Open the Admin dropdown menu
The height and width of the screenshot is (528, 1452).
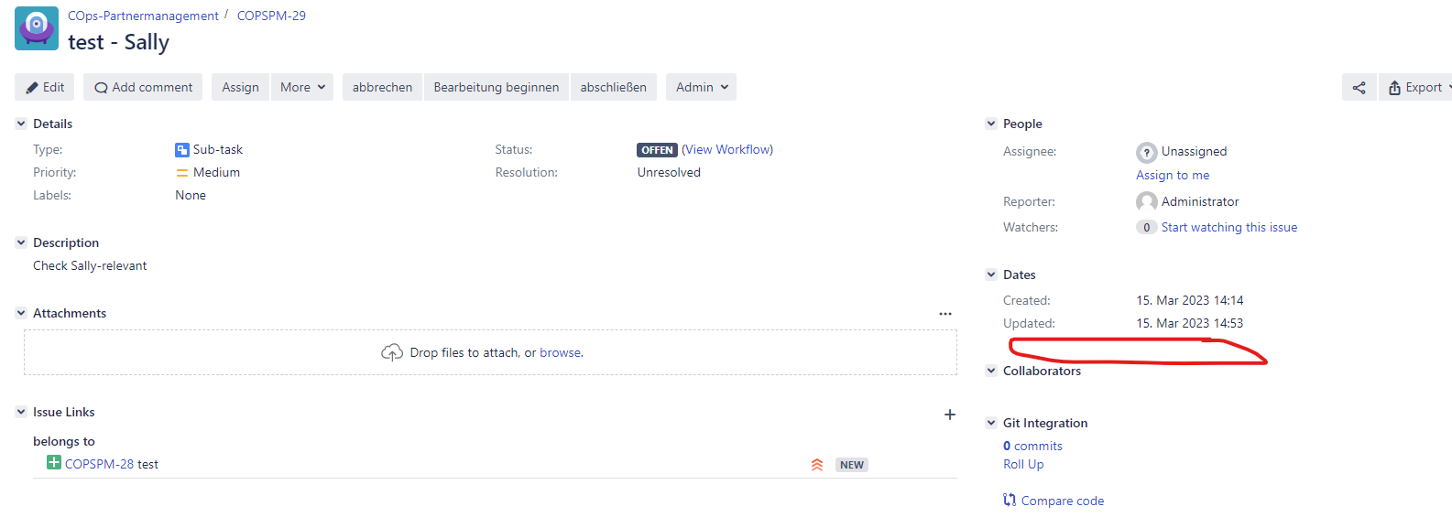tap(701, 88)
